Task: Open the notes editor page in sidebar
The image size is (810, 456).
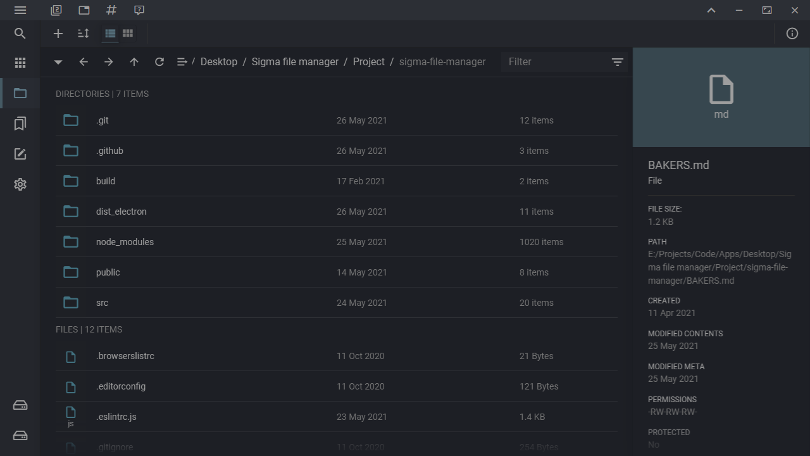Action: point(20,154)
